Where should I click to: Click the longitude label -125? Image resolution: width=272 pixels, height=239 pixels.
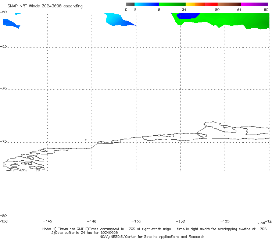(x=225, y=221)
